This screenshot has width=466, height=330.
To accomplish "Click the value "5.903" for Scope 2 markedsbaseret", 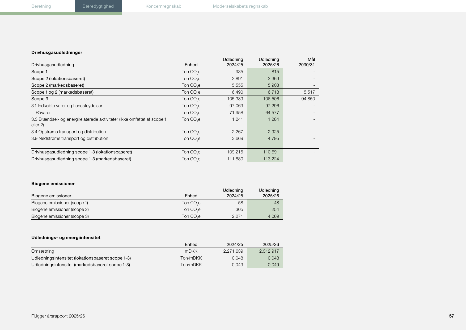I will click(273, 85).
